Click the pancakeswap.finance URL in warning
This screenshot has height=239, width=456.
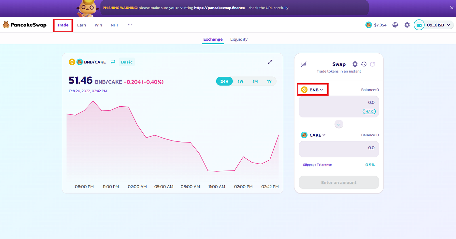coord(220,8)
